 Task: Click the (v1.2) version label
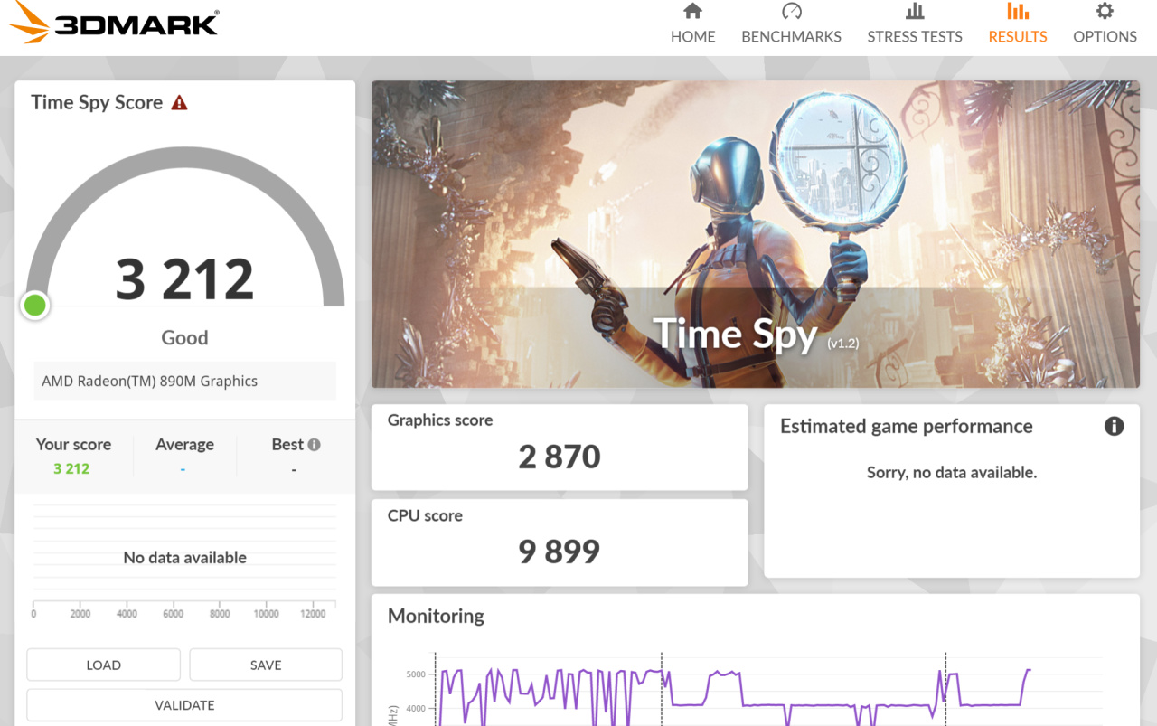click(842, 344)
